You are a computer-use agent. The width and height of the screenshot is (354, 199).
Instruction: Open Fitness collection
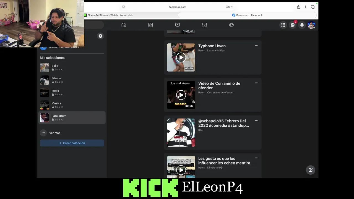pyautogui.click(x=72, y=80)
